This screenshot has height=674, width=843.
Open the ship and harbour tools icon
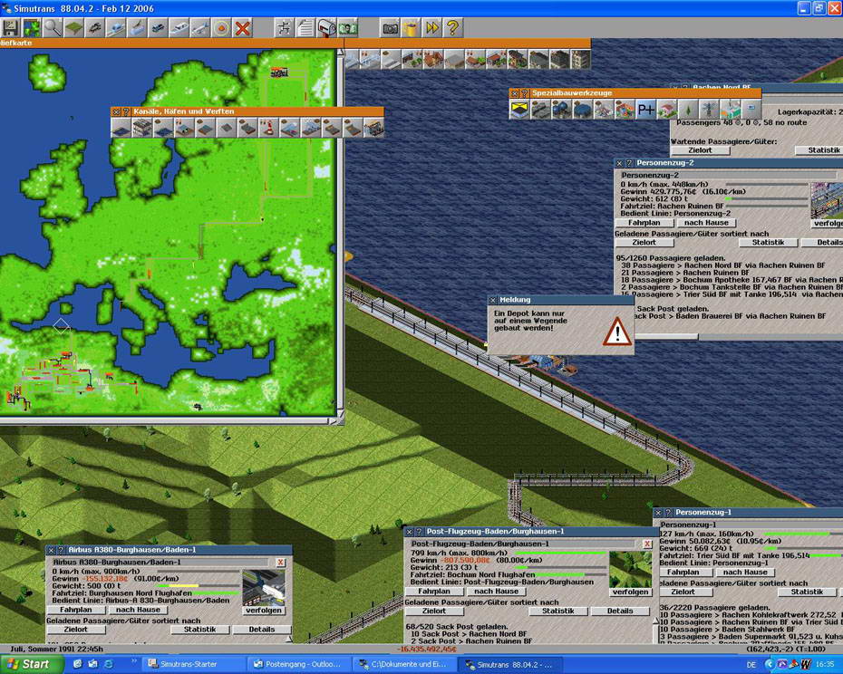(138, 28)
